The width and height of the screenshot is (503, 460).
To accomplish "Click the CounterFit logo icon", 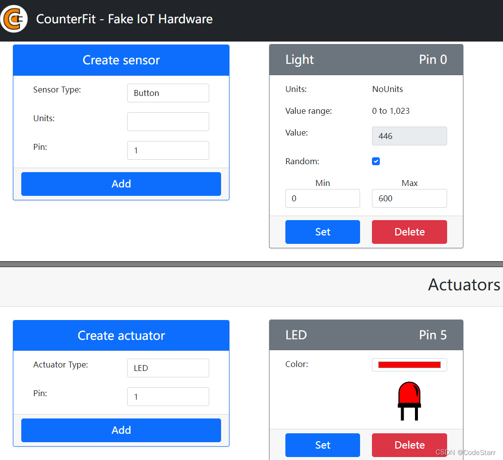I will [14, 19].
